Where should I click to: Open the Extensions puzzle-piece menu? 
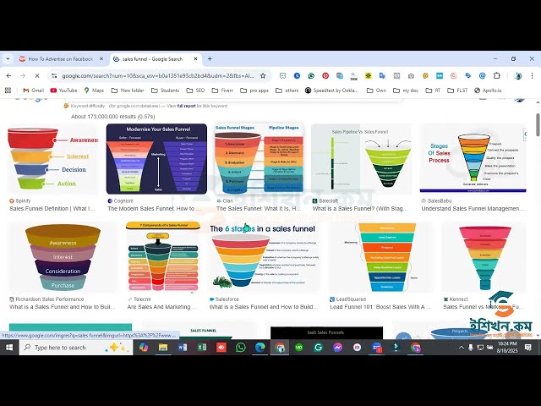pos(496,75)
